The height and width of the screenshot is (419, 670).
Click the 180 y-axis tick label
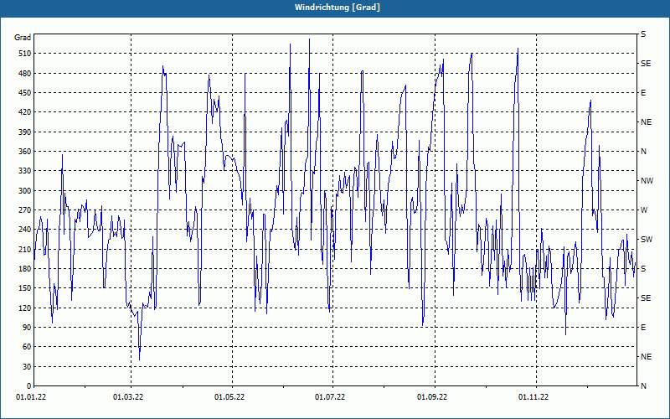click(x=25, y=269)
